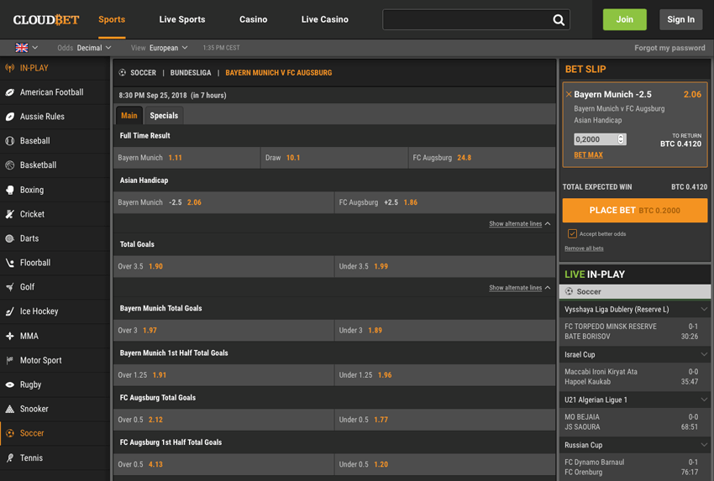Open FC Torpedo Minsk Reserve live match
The height and width of the screenshot is (481, 714).
[x=635, y=332]
